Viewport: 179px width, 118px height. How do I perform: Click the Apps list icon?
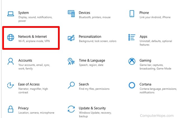[132, 37]
